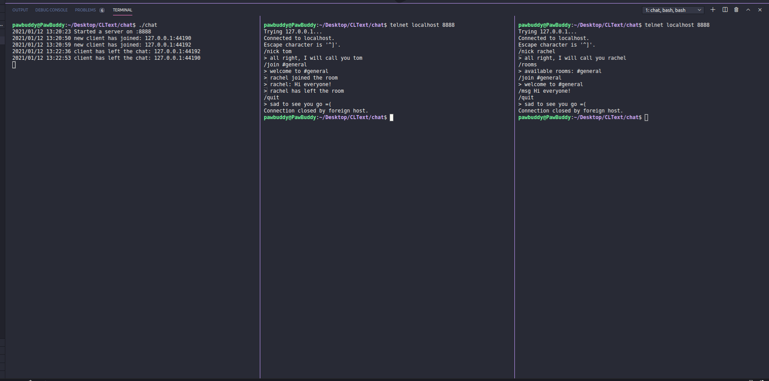Click 'Started a server on :8888' log line
769x381 pixels.
point(82,32)
